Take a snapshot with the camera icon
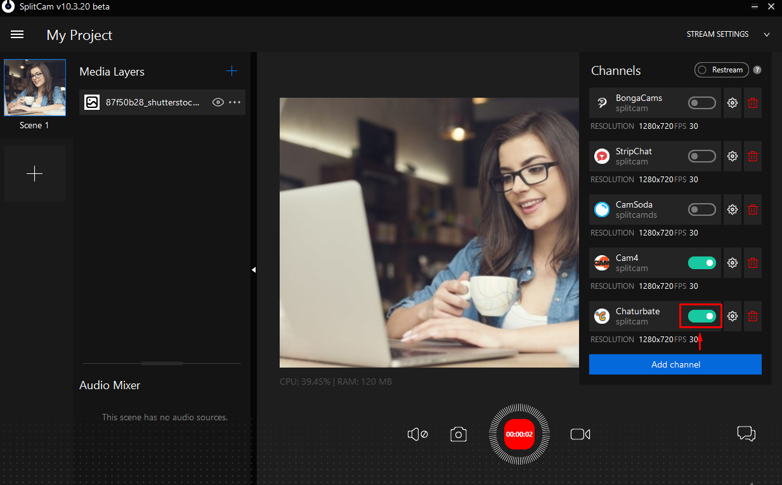782x485 pixels. coord(459,434)
